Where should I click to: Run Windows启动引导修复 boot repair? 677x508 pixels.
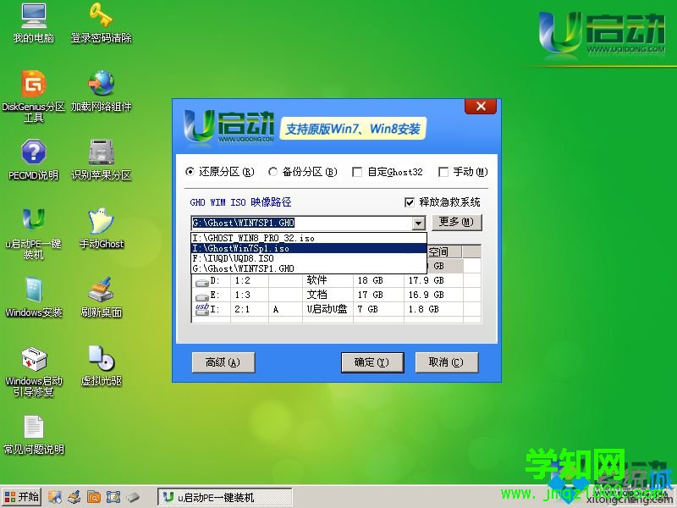[x=32, y=362]
